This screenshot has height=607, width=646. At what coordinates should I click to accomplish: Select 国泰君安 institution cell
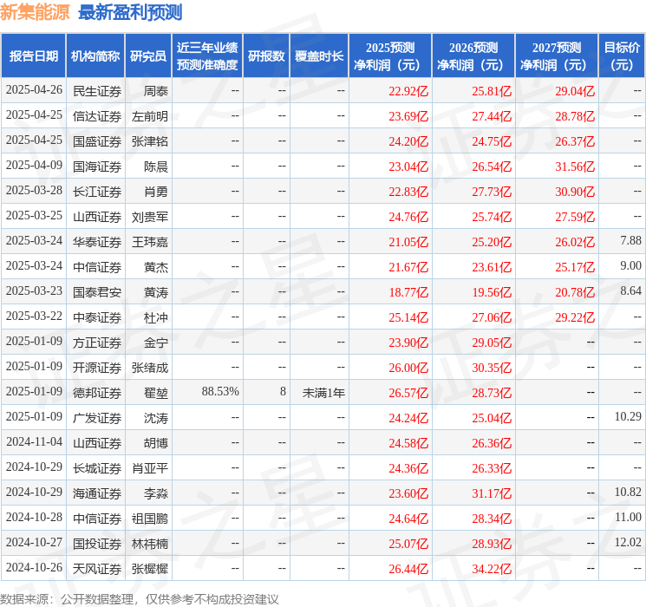[97, 292]
